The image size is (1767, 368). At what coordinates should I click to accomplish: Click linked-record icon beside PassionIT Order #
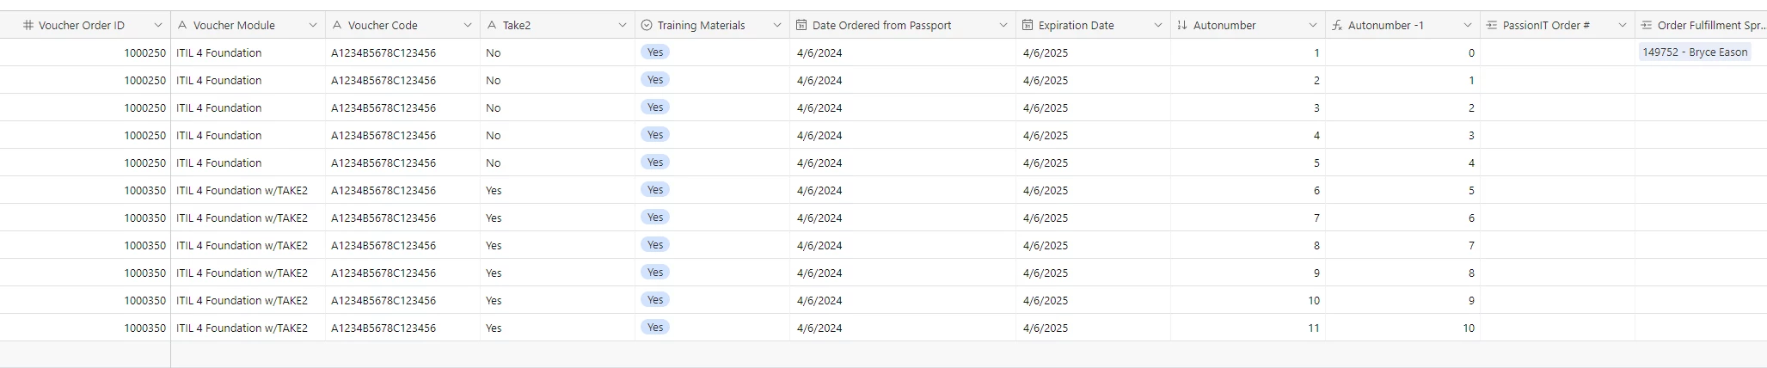pyautogui.click(x=1492, y=26)
